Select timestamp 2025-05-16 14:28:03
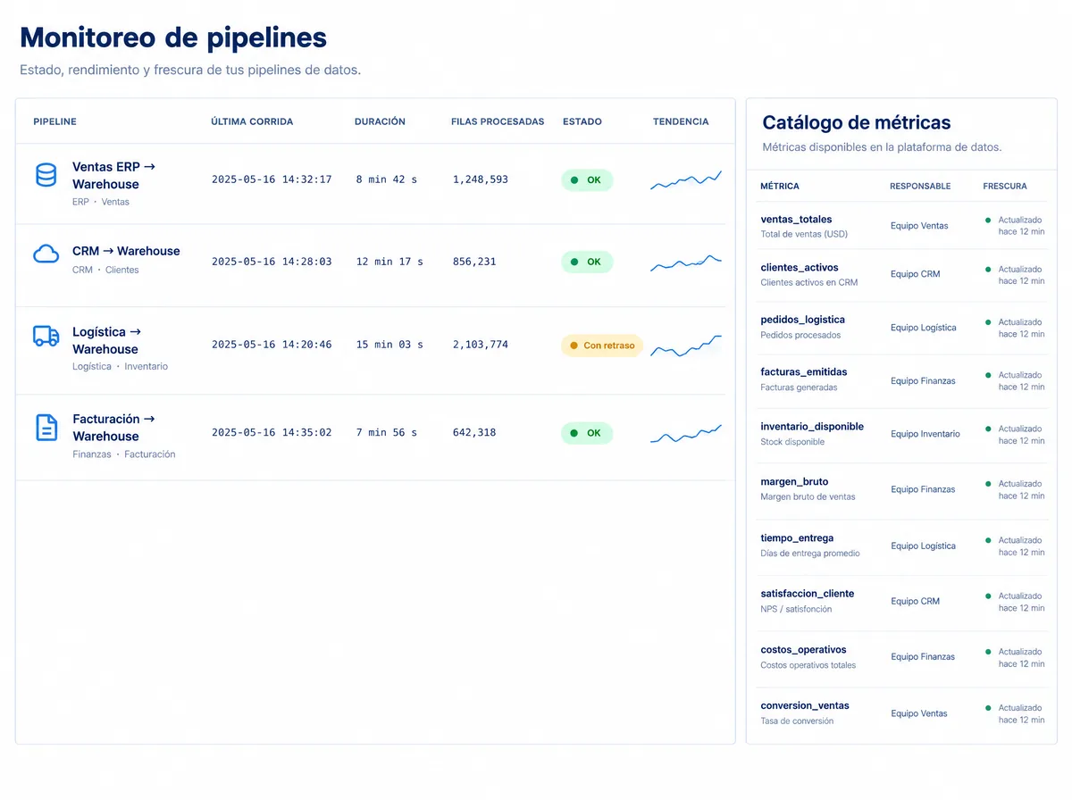Viewport: 1072px width, 800px height. [x=272, y=262]
